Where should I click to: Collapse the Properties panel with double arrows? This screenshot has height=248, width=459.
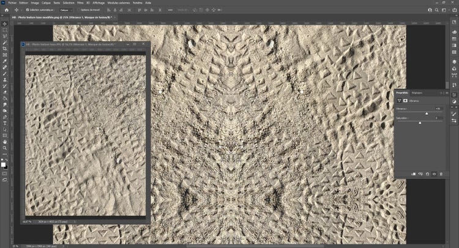[441, 93]
